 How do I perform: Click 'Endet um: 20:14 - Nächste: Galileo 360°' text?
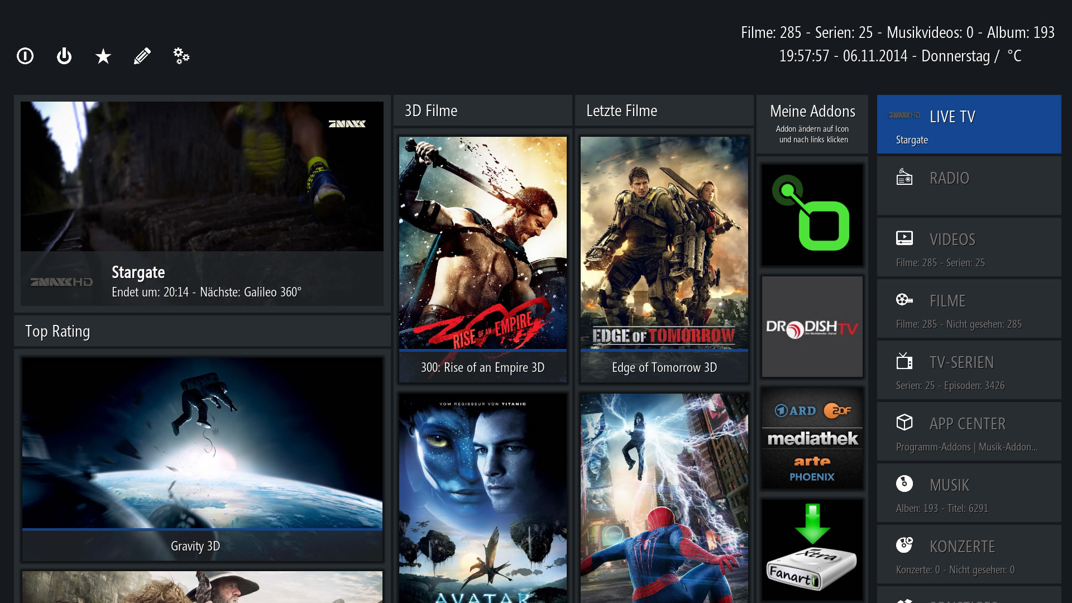207,292
